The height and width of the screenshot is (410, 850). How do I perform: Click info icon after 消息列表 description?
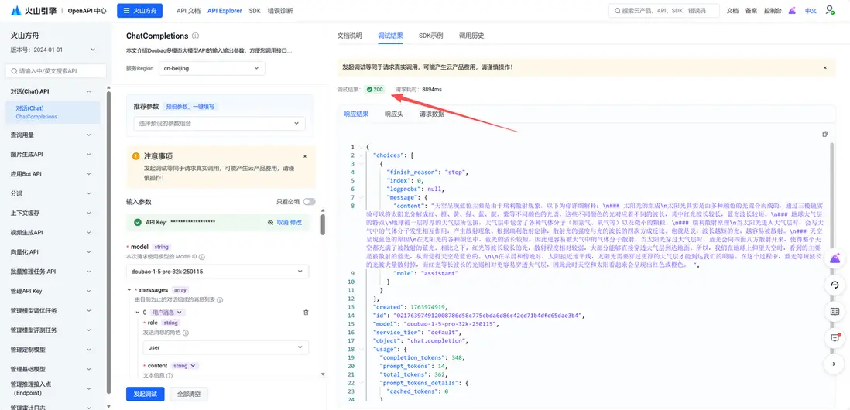click(220, 299)
